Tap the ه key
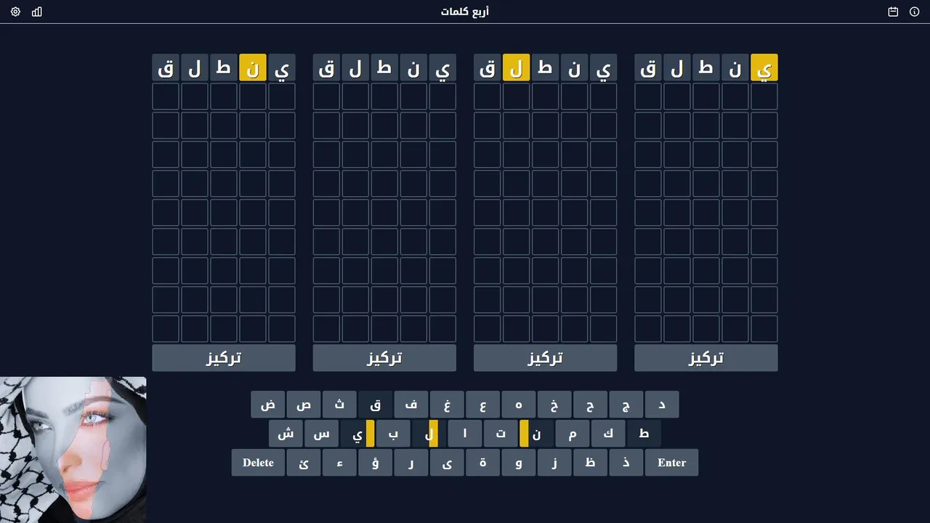This screenshot has width=930, height=523. pos(519,405)
